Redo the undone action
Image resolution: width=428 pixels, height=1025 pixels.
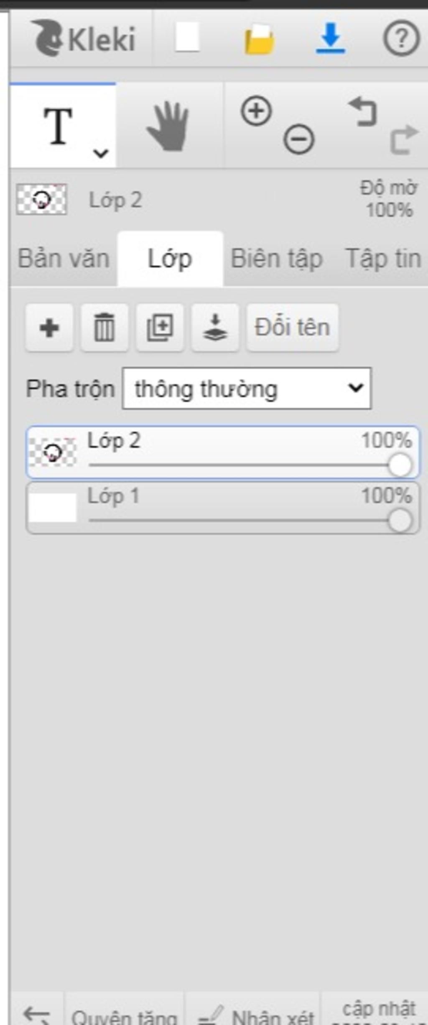tap(404, 139)
